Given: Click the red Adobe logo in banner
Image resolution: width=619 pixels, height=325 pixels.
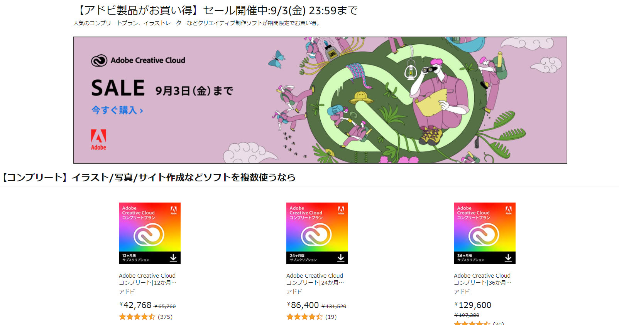Looking at the screenshot, I should tap(98, 140).
